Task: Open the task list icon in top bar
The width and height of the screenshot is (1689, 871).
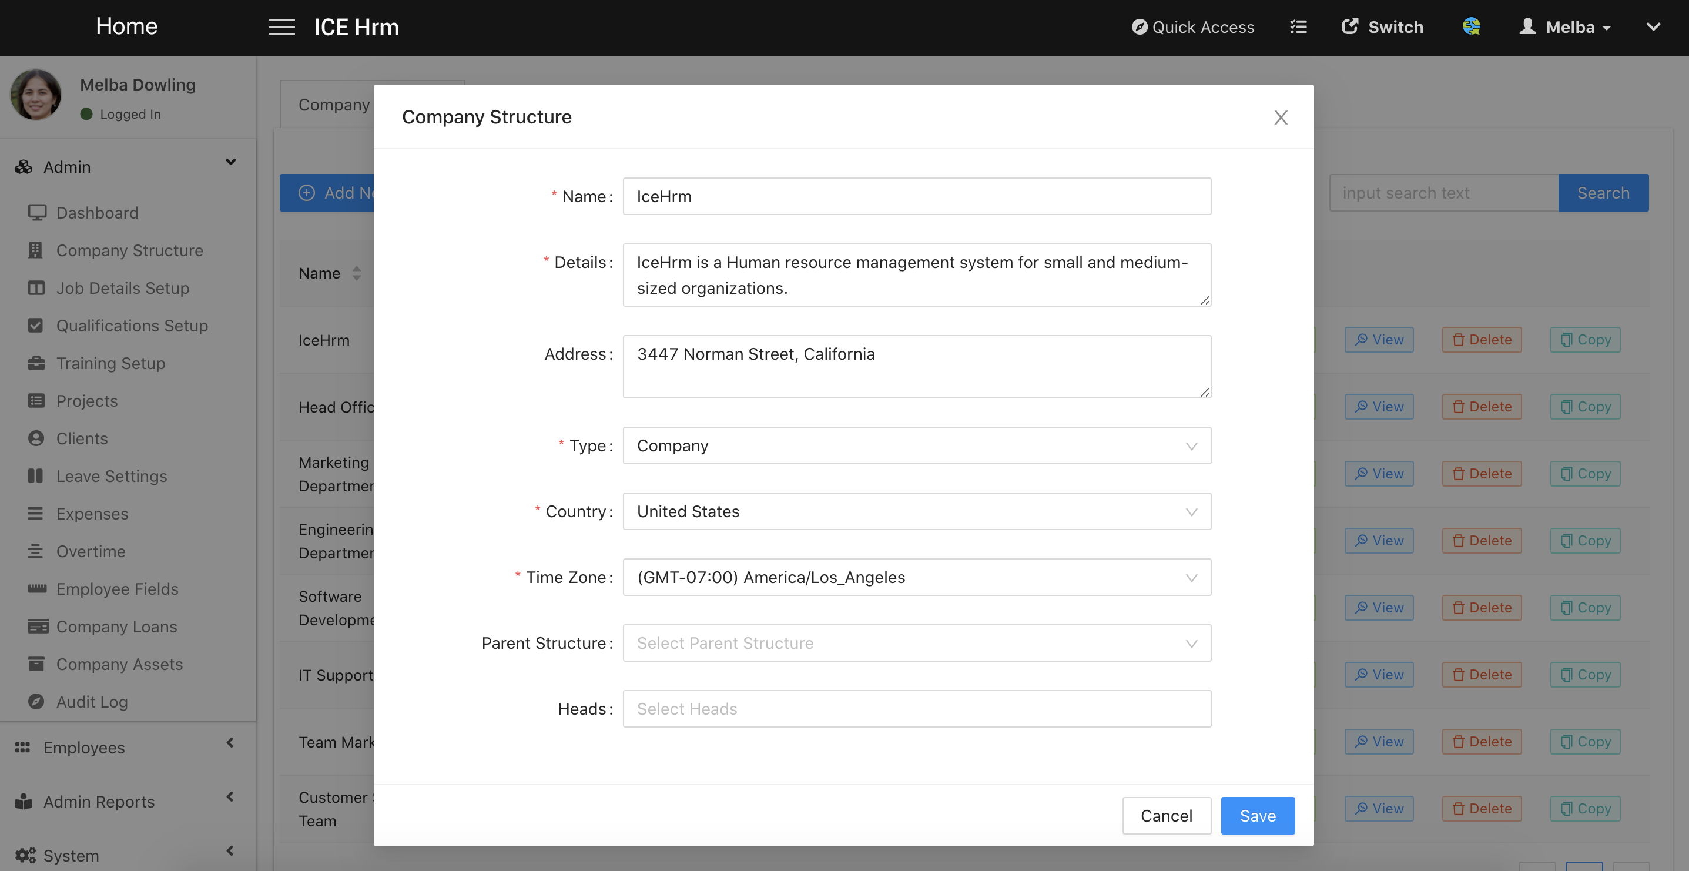Action: click(x=1298, y=27)
